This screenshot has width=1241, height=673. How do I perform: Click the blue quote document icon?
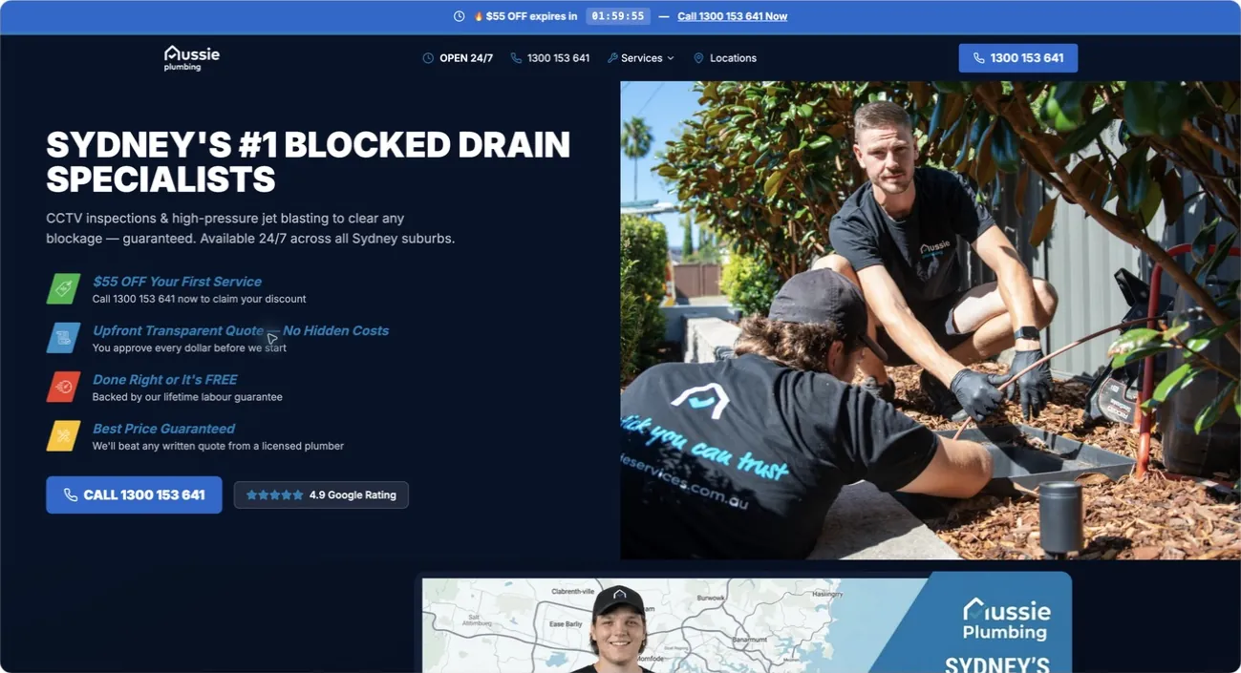tap(63, 337)
